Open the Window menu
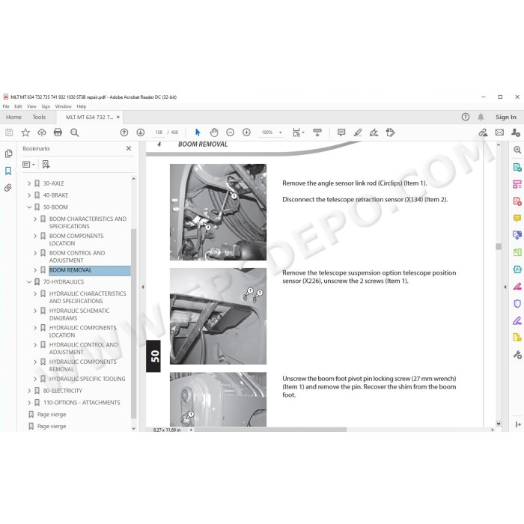This screenshot has width=524, height=524. click(x=63, y=106)
